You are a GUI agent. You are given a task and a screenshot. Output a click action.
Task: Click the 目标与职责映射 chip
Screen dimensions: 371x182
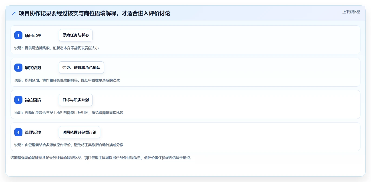click(76, 100)
